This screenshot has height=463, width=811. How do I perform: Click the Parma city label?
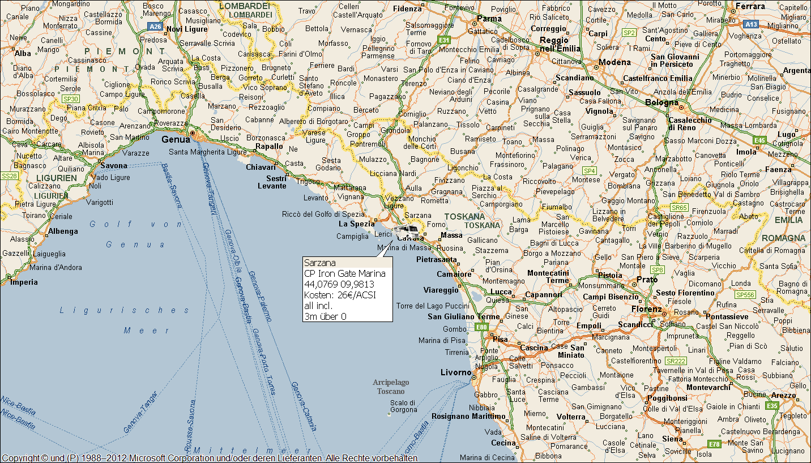(489, 19)
